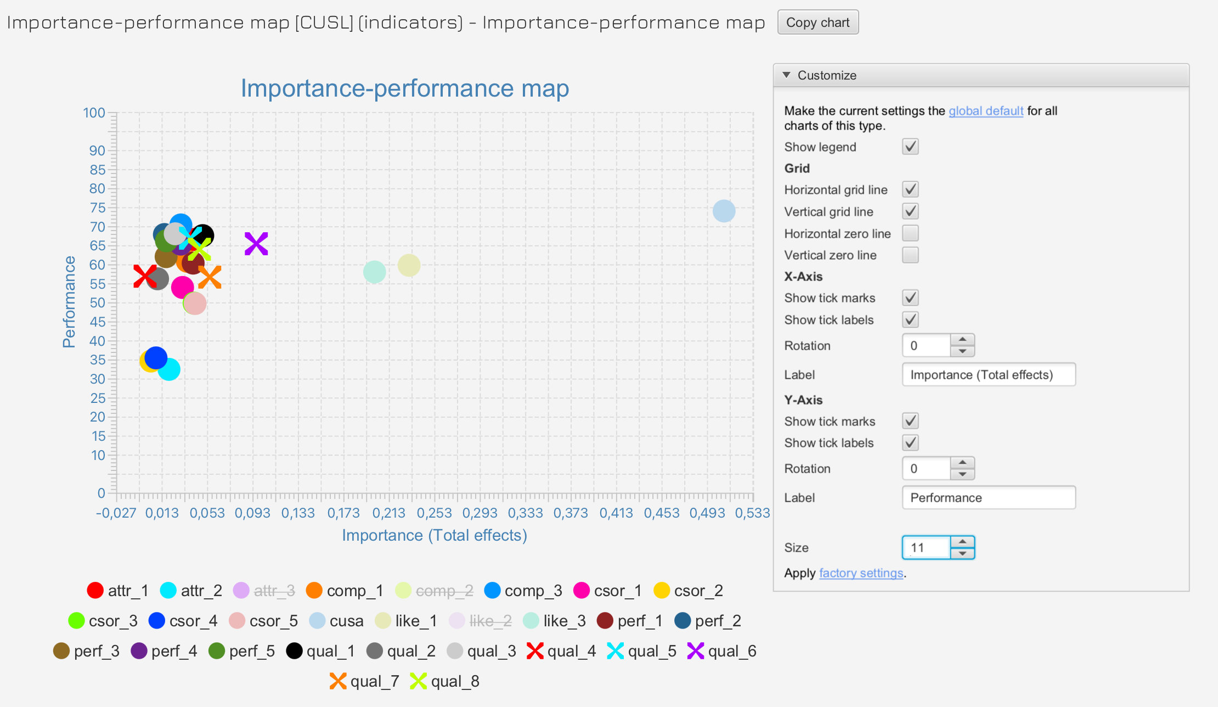Click the lime X qual_8 legend marker
1218x707 pixels.
pyautogui.click(x=418, y=681)
